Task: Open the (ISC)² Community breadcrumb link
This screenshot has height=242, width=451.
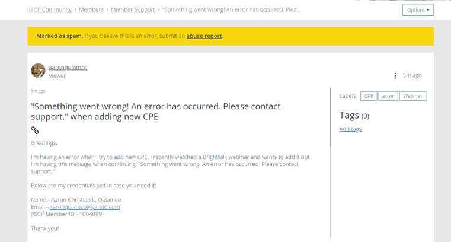Action: tap(50, 9)
